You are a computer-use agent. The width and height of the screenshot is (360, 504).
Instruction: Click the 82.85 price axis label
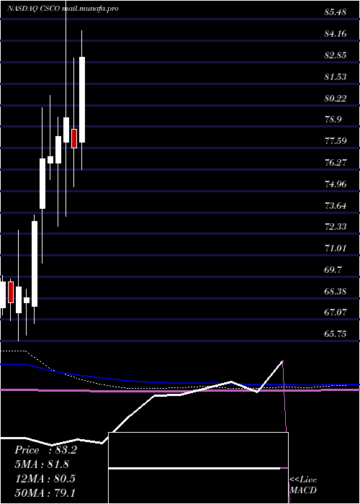pos(336,55)
